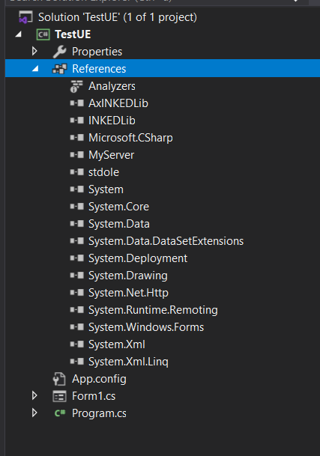
Task: Select the System.Windows.Forms reference name
Action: (x=146, y=327)
